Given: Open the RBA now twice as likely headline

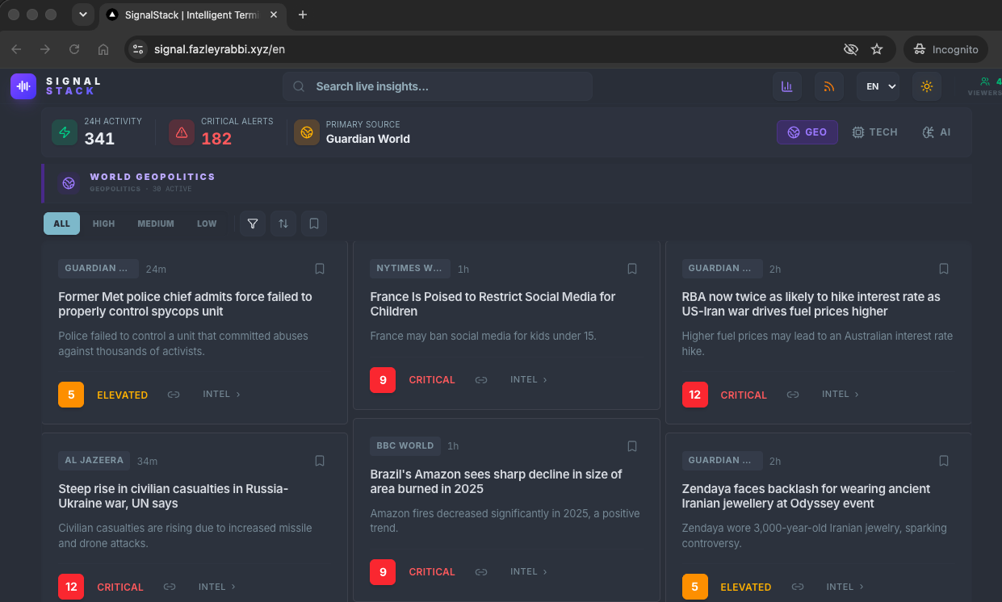Looking at the screenshot, I should pyautogui.click(x=811, y=304).
